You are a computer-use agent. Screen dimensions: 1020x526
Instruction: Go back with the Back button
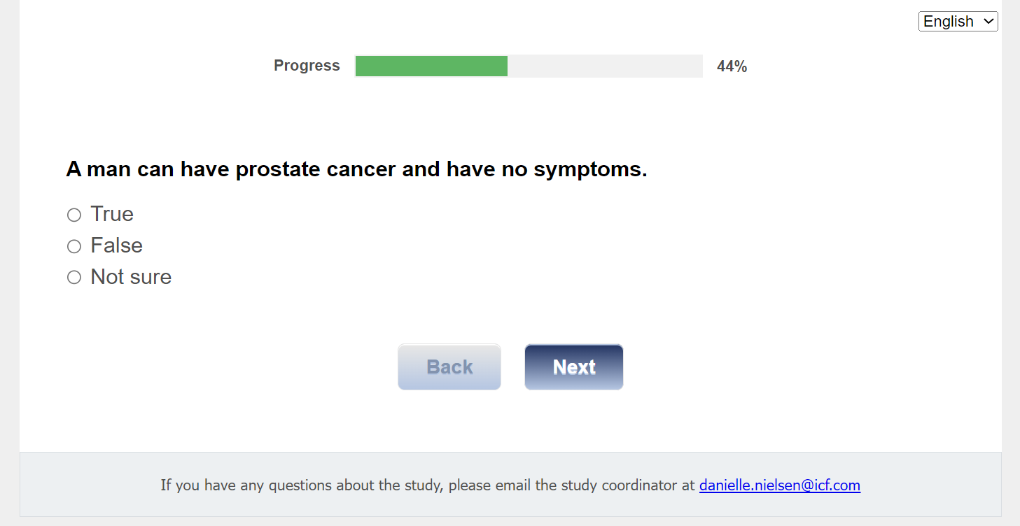pos(449,367)
